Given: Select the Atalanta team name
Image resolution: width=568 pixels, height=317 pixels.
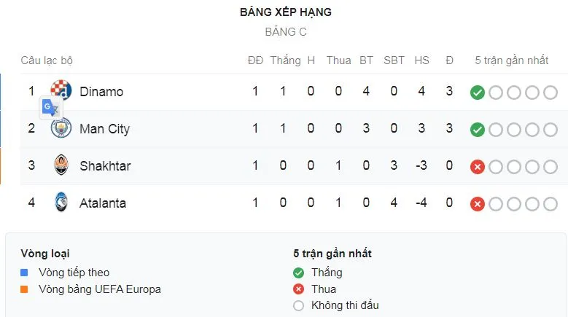Looking at the screenshot, I should (103, 203).
